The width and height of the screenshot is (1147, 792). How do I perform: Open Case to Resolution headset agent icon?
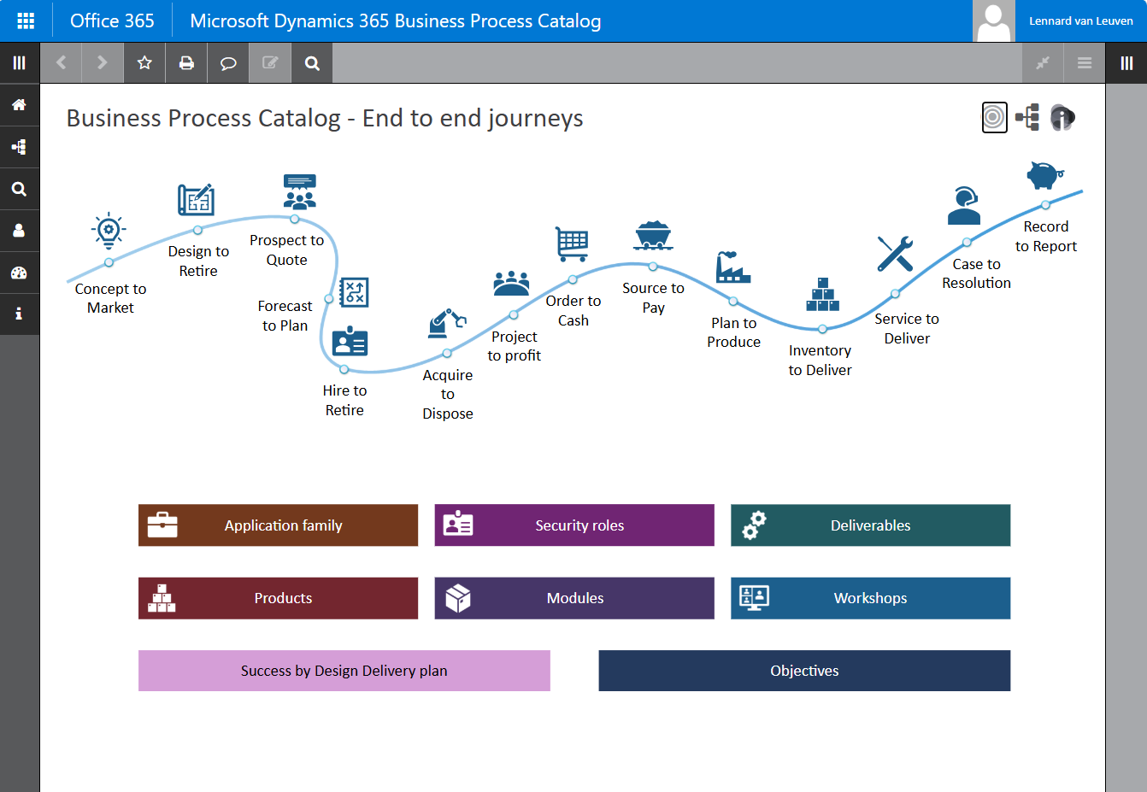[964, 206]
